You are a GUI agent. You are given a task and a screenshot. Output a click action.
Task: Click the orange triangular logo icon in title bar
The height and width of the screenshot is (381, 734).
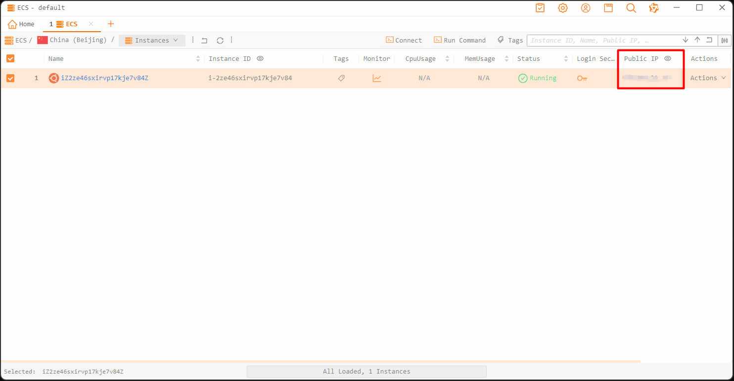[654, 8]
